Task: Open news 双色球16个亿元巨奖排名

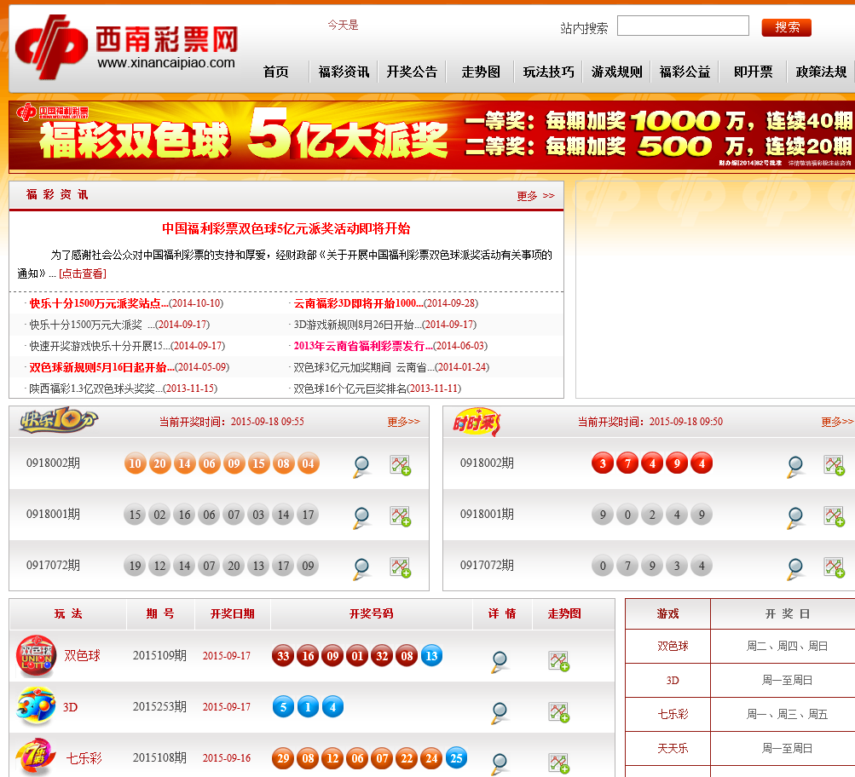Action: click(x=350, y=388)
